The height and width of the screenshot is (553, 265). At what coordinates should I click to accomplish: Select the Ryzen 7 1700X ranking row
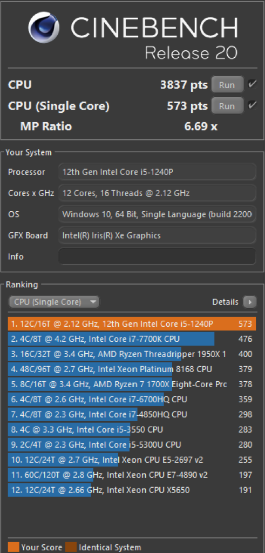pos(132,384)
